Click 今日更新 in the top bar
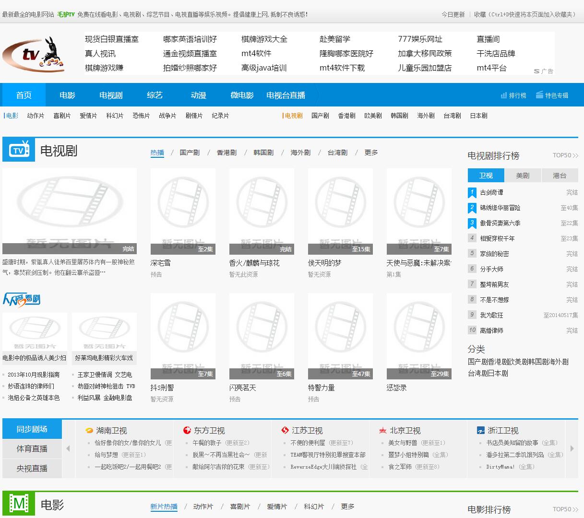This screenshot has width=584, height=518. (453, 14)
